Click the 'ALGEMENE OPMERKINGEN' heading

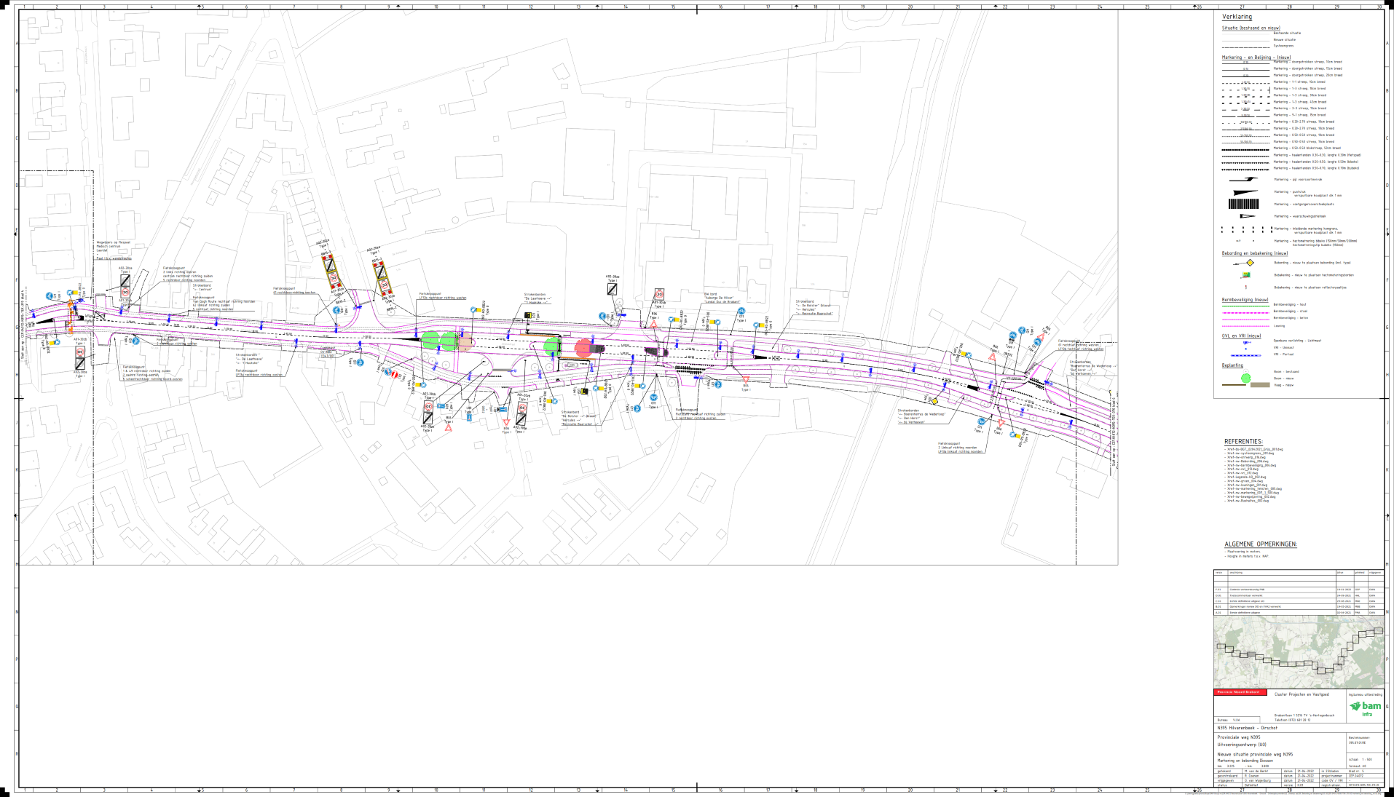pyautogui.click(x=1260, y=544)
